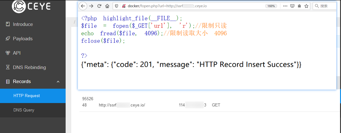Click the http://ssr record URL
The width and height of the screenshot is (341, 133).
(122, 105)
